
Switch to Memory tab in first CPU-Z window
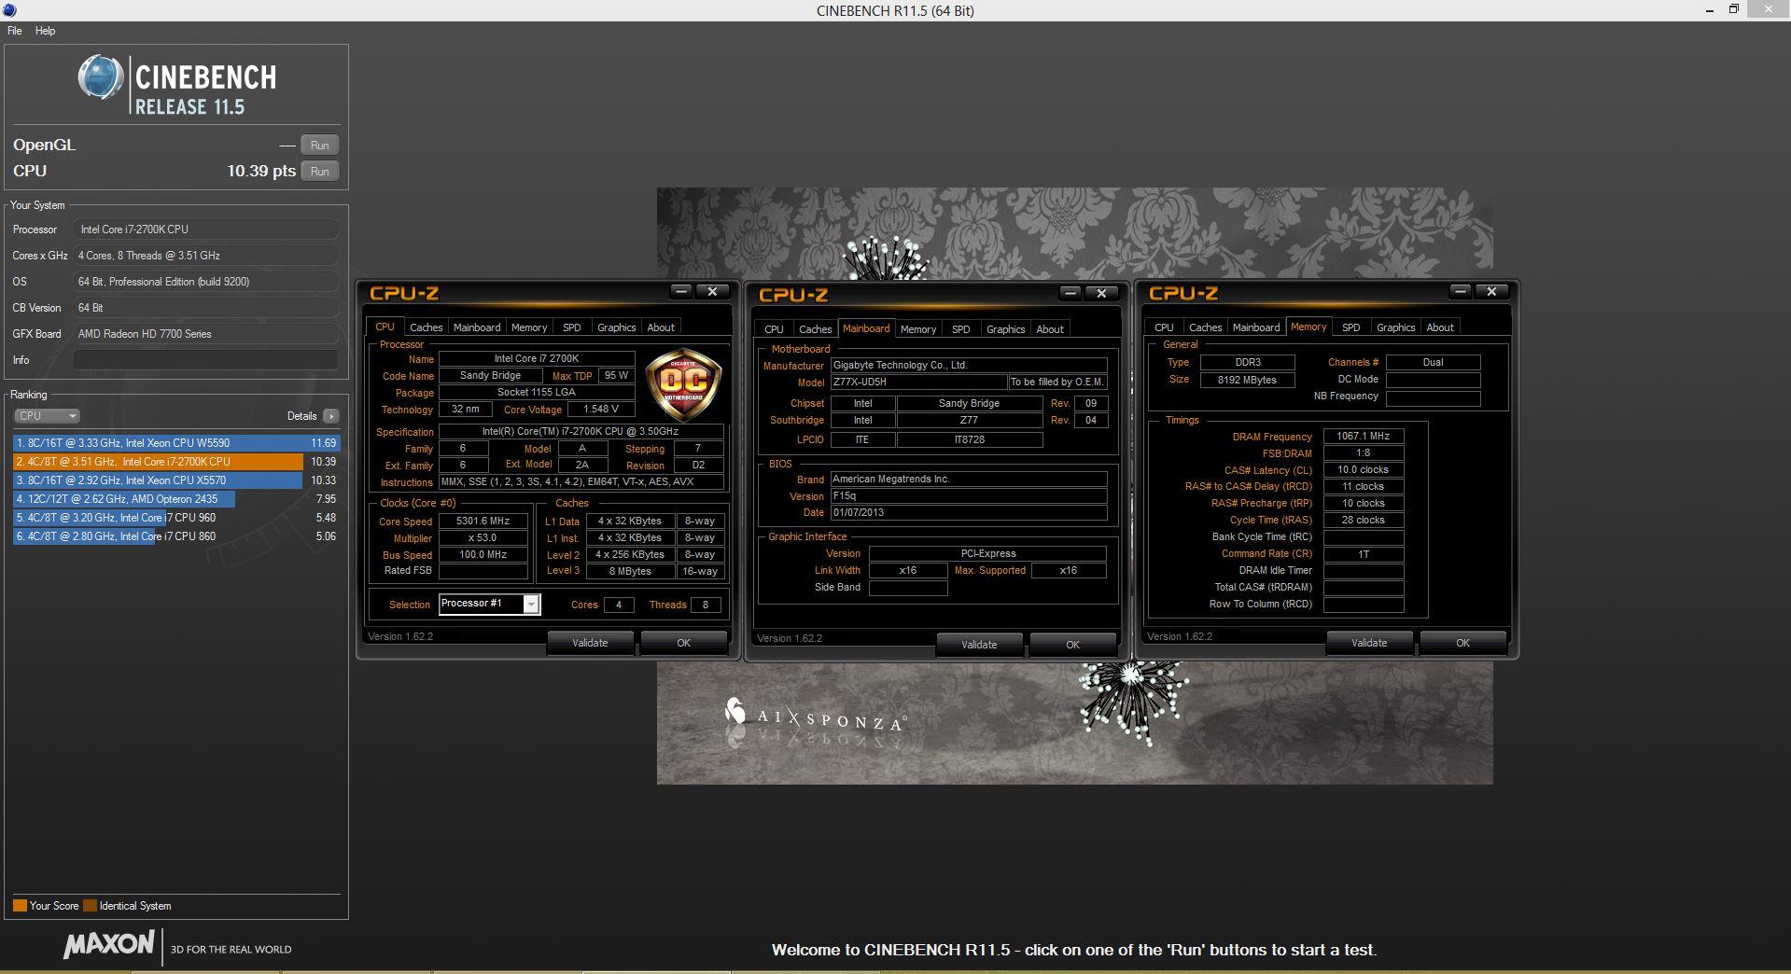point(529,327)
